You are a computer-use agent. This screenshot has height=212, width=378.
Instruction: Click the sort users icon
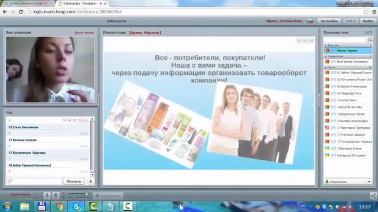tap(370, 39)
